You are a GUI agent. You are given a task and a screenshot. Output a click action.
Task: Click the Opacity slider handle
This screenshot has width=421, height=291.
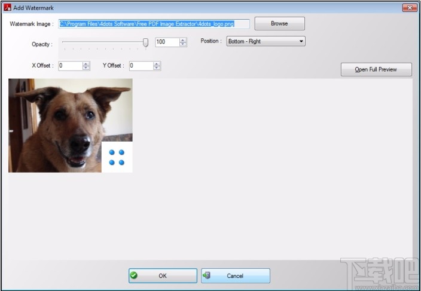tap(145, 42)
